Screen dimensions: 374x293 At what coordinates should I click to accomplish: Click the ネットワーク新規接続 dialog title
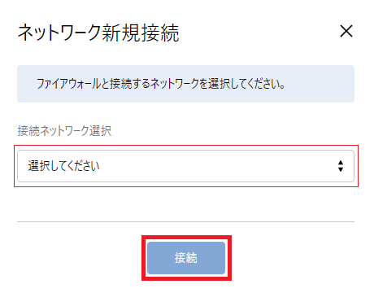tap(98, 33)
